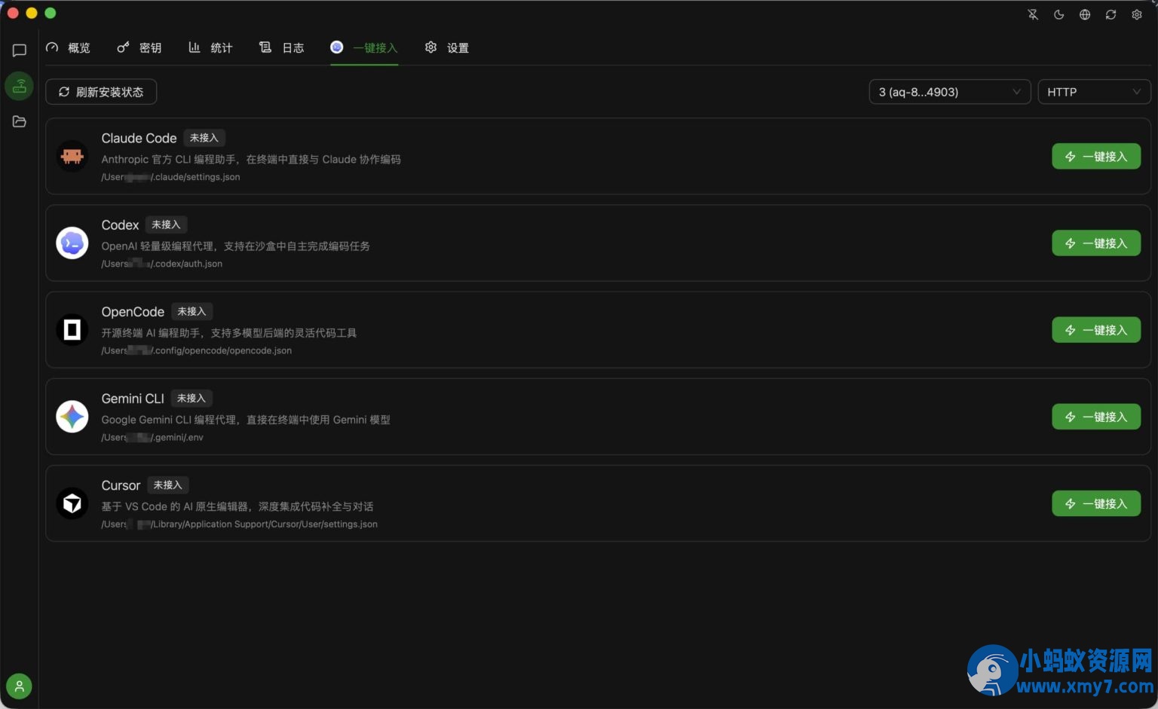Open the HTTP protocol dropdown
The image size is (1158, 709).
[x=1094, y=92]
